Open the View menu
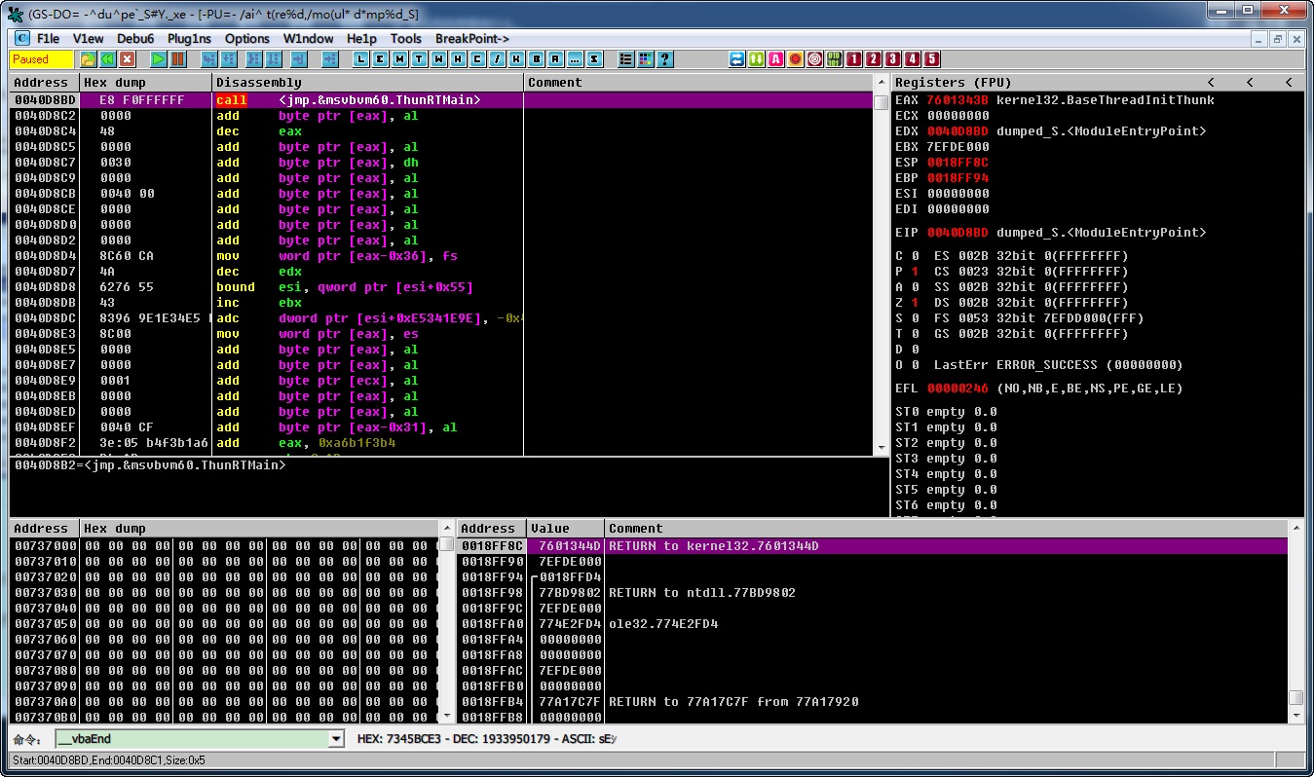The height and width of the screenshot is (777, 1314). tap(88, 39)
